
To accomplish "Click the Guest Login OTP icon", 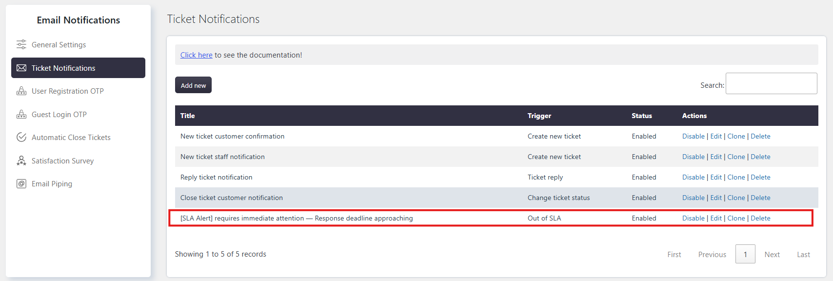I will pyautogui.click(x=21, y=114).
